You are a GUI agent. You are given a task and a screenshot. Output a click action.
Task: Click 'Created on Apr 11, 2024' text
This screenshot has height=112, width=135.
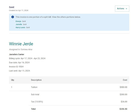[x=18, y=10]
